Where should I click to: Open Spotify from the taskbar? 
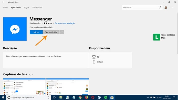pyautogui.click(x=106, y=97)
